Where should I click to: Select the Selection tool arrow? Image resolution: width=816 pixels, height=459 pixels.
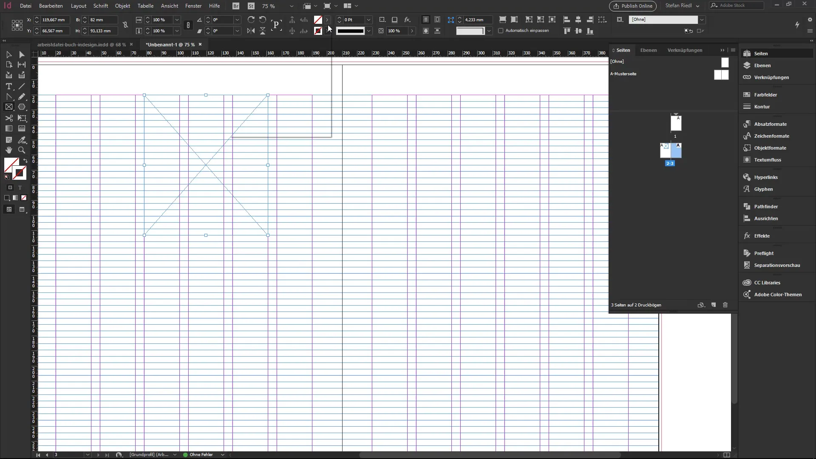[x=8, y=55]
